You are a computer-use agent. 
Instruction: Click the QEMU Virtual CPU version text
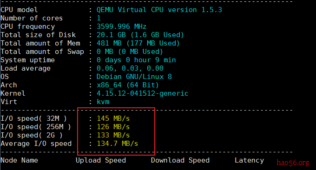(159, 10)
